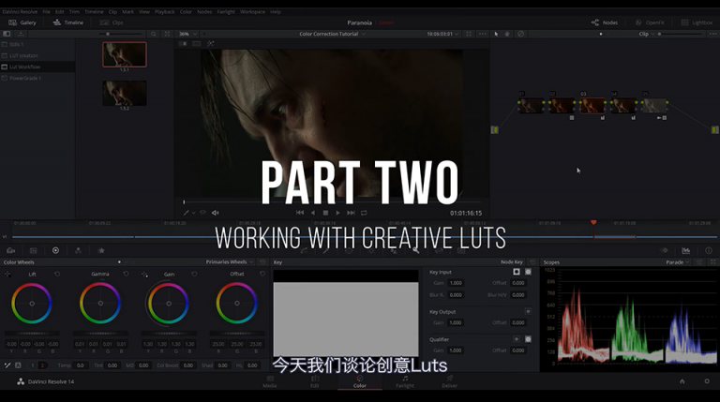720x402 pixels.
Task: Open the Information palette icon
Action: tap(709, 250)
